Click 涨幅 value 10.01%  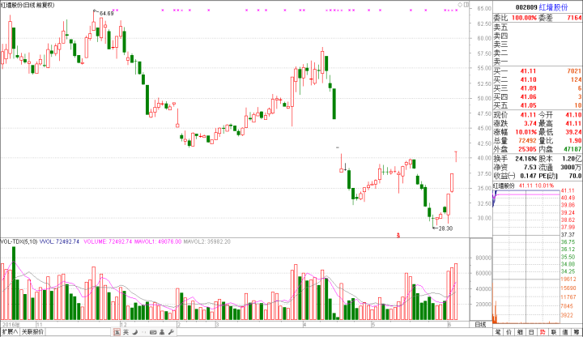[526, 132]
